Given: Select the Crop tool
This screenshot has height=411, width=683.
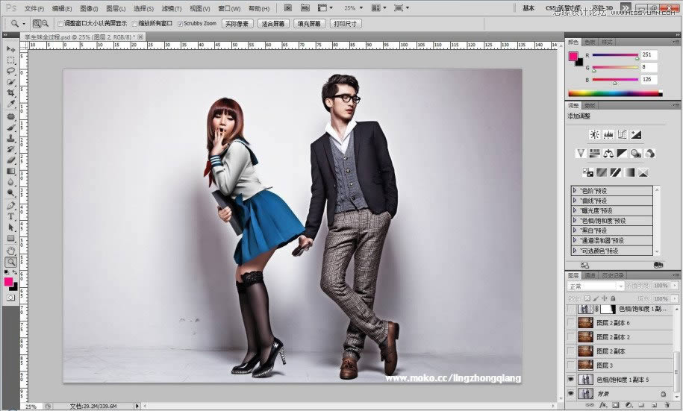Looking at the screenshot, I should point(11,93).
